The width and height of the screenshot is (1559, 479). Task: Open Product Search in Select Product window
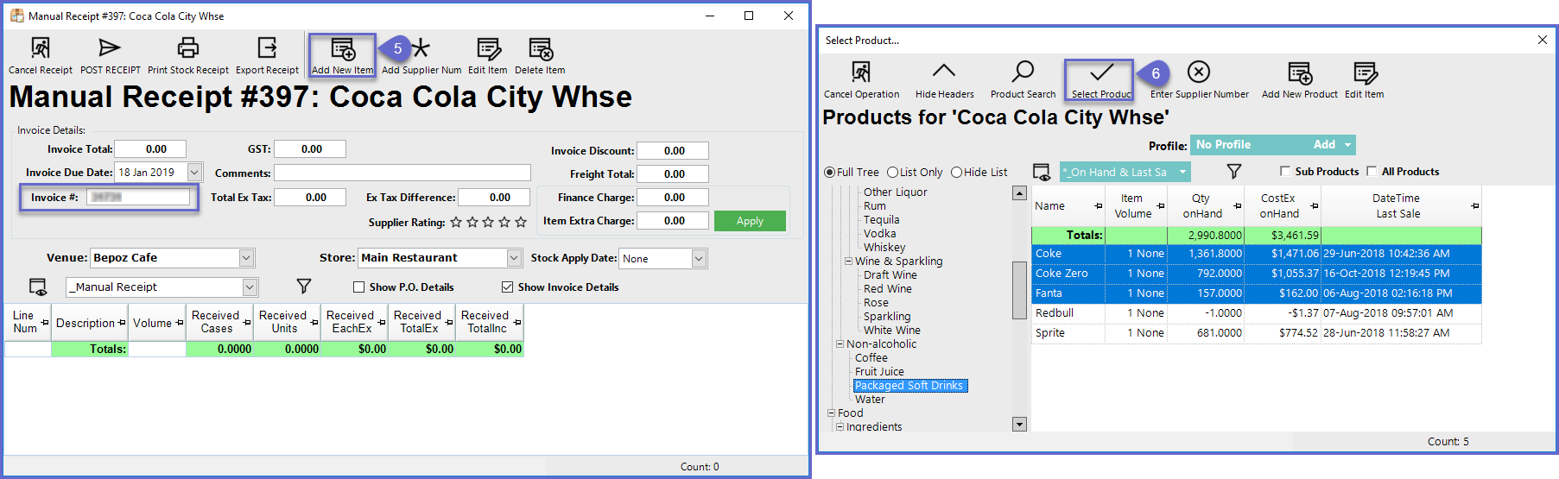coord(1023,72)
